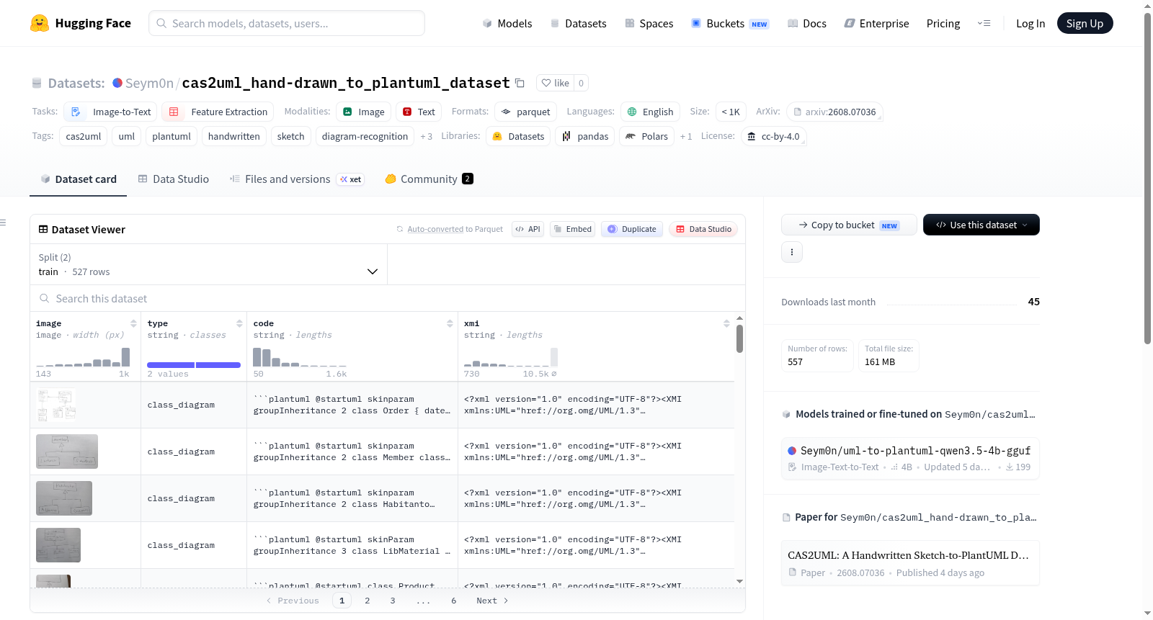Open the Community tab
This screenshot has width=1153, height=620.
coord(429,179)
